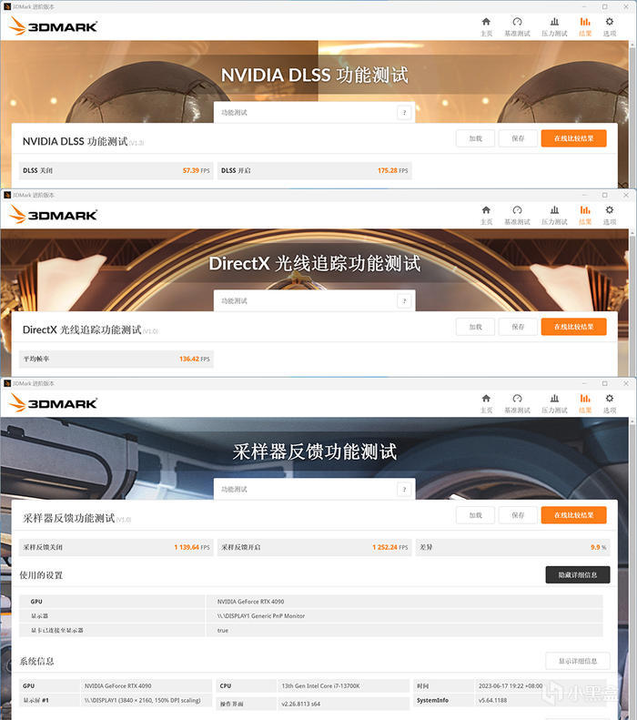Select the DLSS 关闭 57.39 FPS result

pyautogui.click(x=116, y=170)
